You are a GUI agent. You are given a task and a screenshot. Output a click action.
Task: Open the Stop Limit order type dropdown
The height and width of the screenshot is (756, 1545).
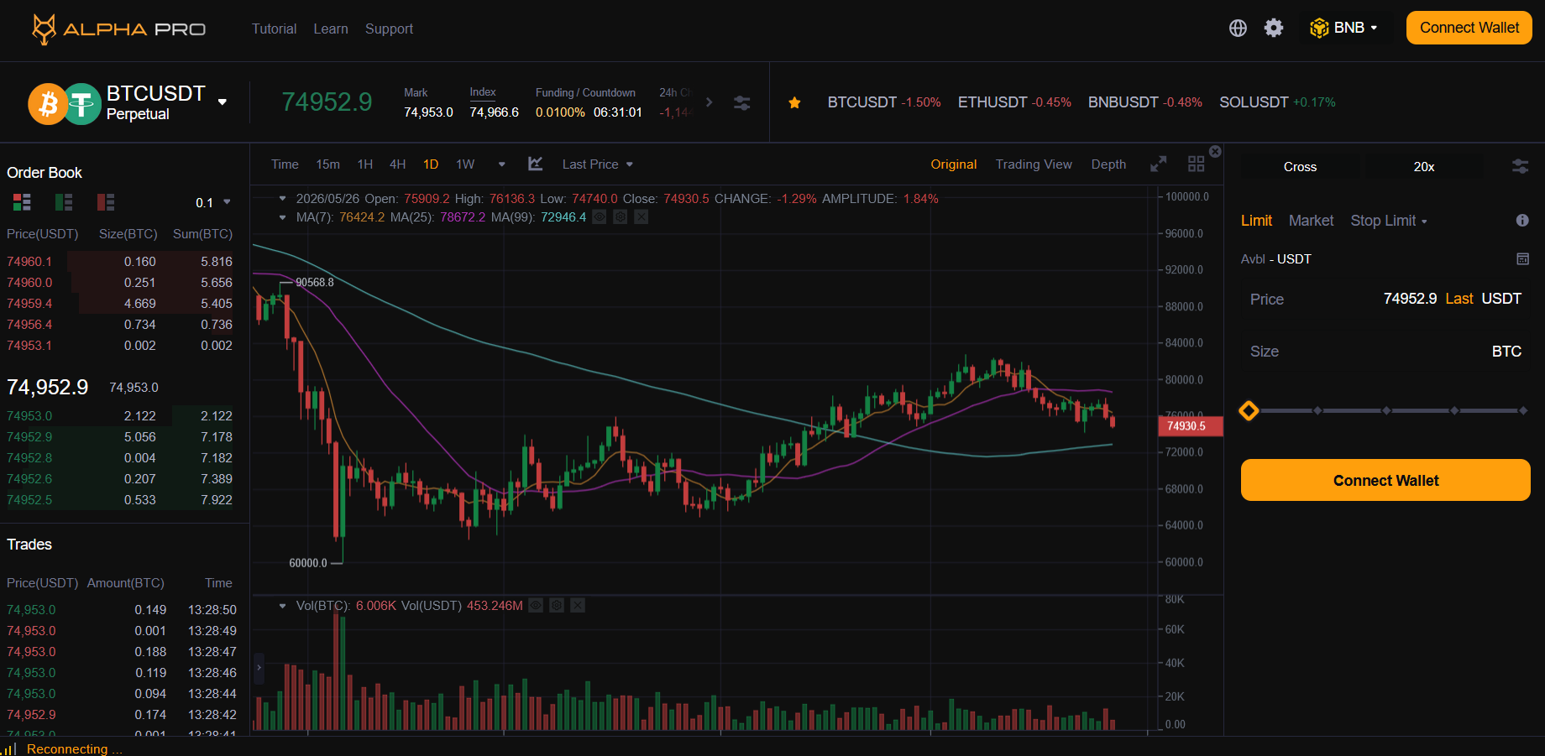click(1389, 221)
